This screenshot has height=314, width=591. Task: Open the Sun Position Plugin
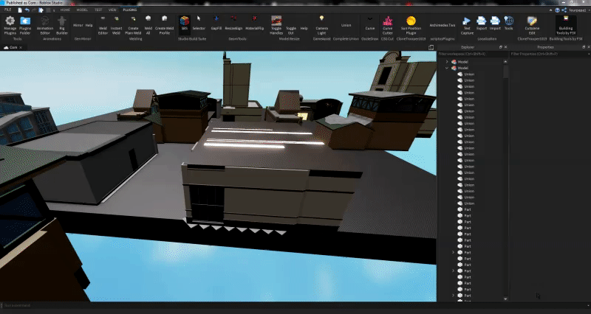pos(411,25)
